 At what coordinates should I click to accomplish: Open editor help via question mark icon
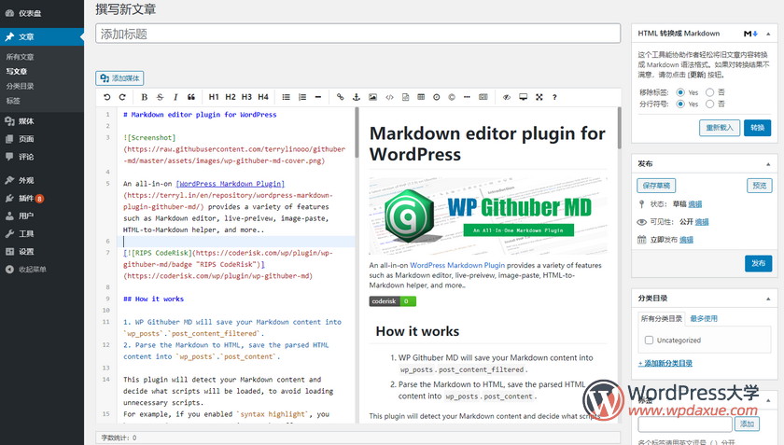(x=554, y=97)
